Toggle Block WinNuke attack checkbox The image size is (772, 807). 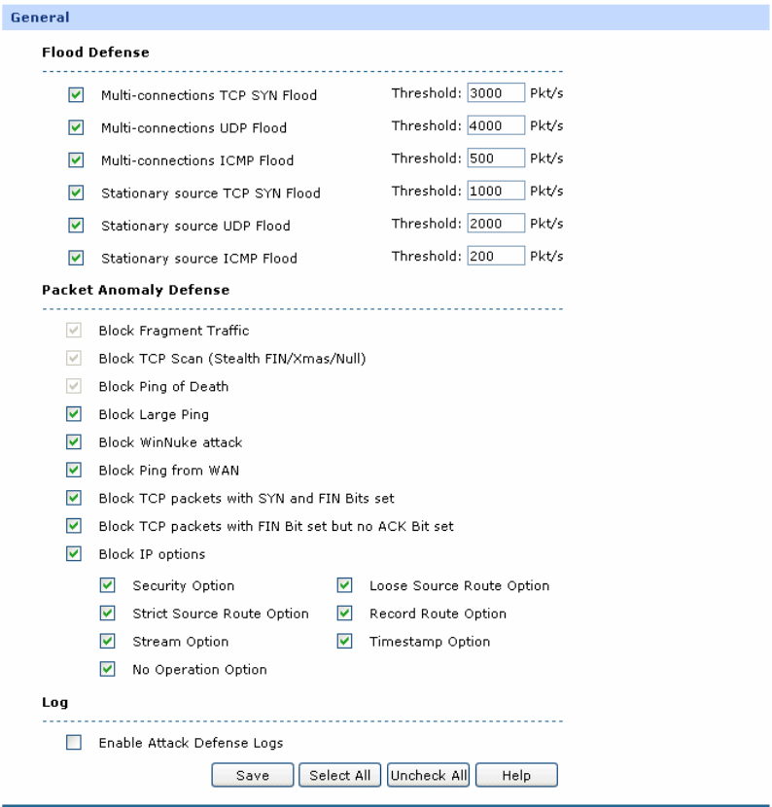click(73, 442)
